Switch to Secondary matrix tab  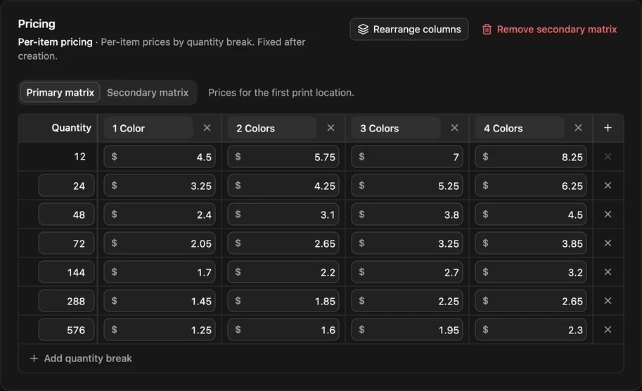pyautogui.click(x=148, y=93)
